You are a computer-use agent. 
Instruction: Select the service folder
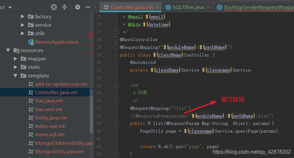(x=43, y=25)
